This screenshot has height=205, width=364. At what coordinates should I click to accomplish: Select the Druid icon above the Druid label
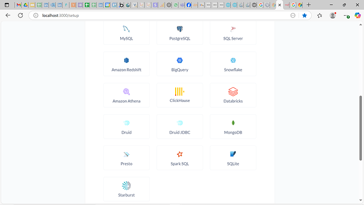126,123
